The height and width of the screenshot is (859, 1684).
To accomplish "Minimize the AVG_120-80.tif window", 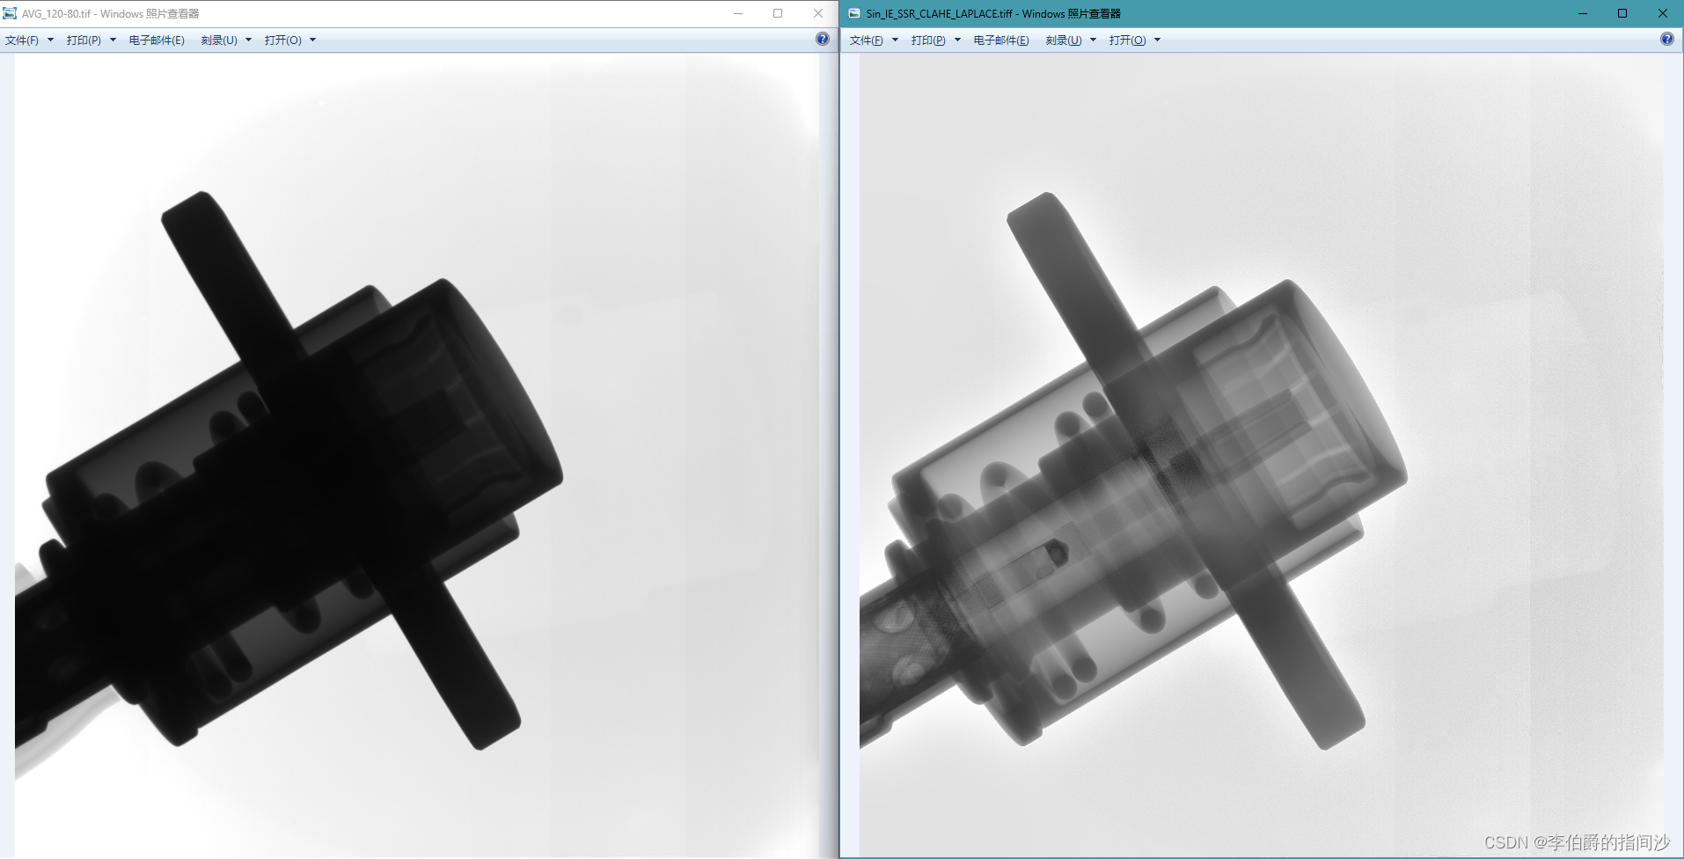I will pyautogui.click(x=738, y=13).
